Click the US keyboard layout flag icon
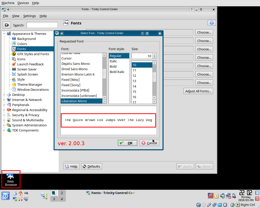The image size is (260, 208). [210, 196]
